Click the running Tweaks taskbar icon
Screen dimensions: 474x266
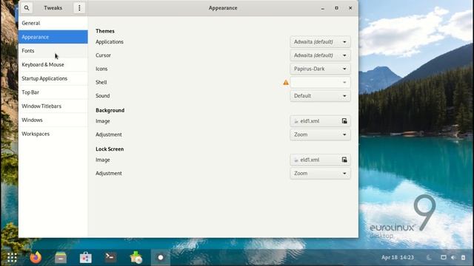click(161, 258)
